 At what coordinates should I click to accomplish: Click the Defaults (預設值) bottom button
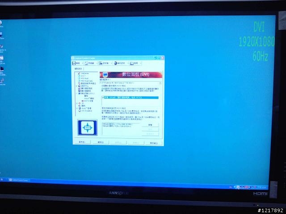154,143
